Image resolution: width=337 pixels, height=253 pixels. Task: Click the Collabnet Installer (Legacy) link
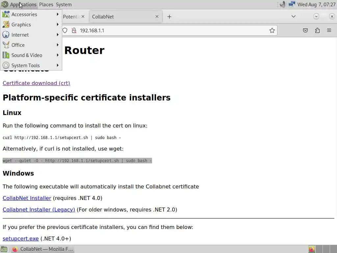39,210
